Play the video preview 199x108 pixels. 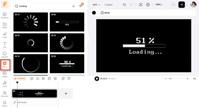click(97, 79)
